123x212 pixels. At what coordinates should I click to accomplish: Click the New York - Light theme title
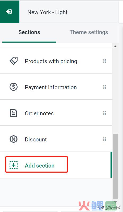tap(48, 12)
